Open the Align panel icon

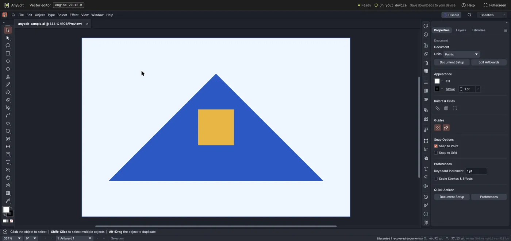pos(426,149)
